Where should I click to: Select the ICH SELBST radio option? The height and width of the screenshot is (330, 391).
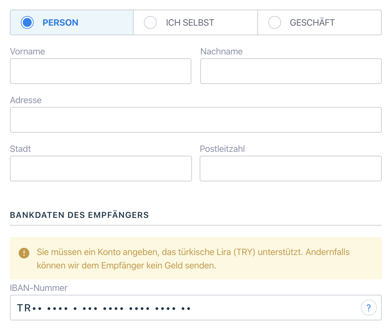pyautogui.click(x=150, y=22)
